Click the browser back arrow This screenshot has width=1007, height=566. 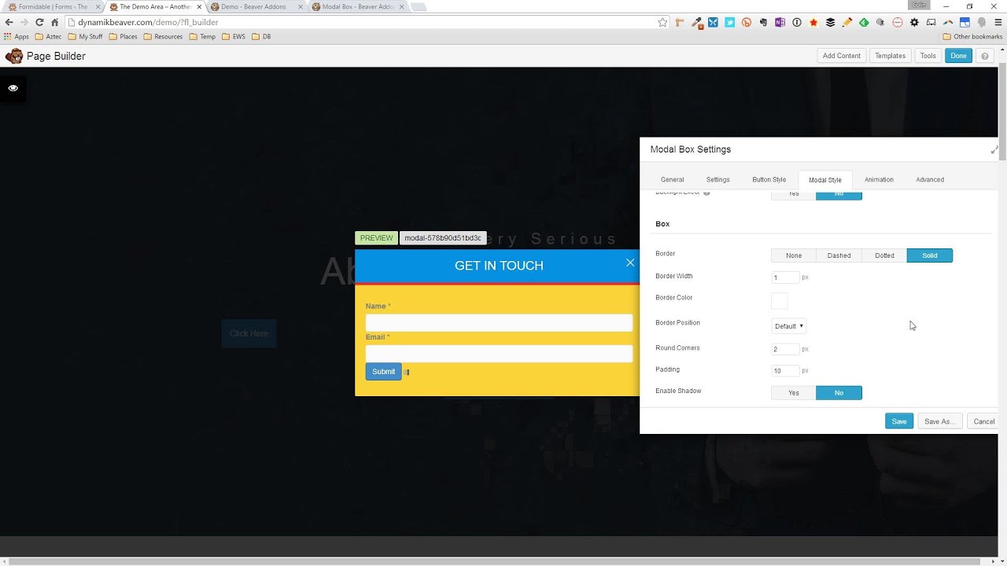(9, 23)
